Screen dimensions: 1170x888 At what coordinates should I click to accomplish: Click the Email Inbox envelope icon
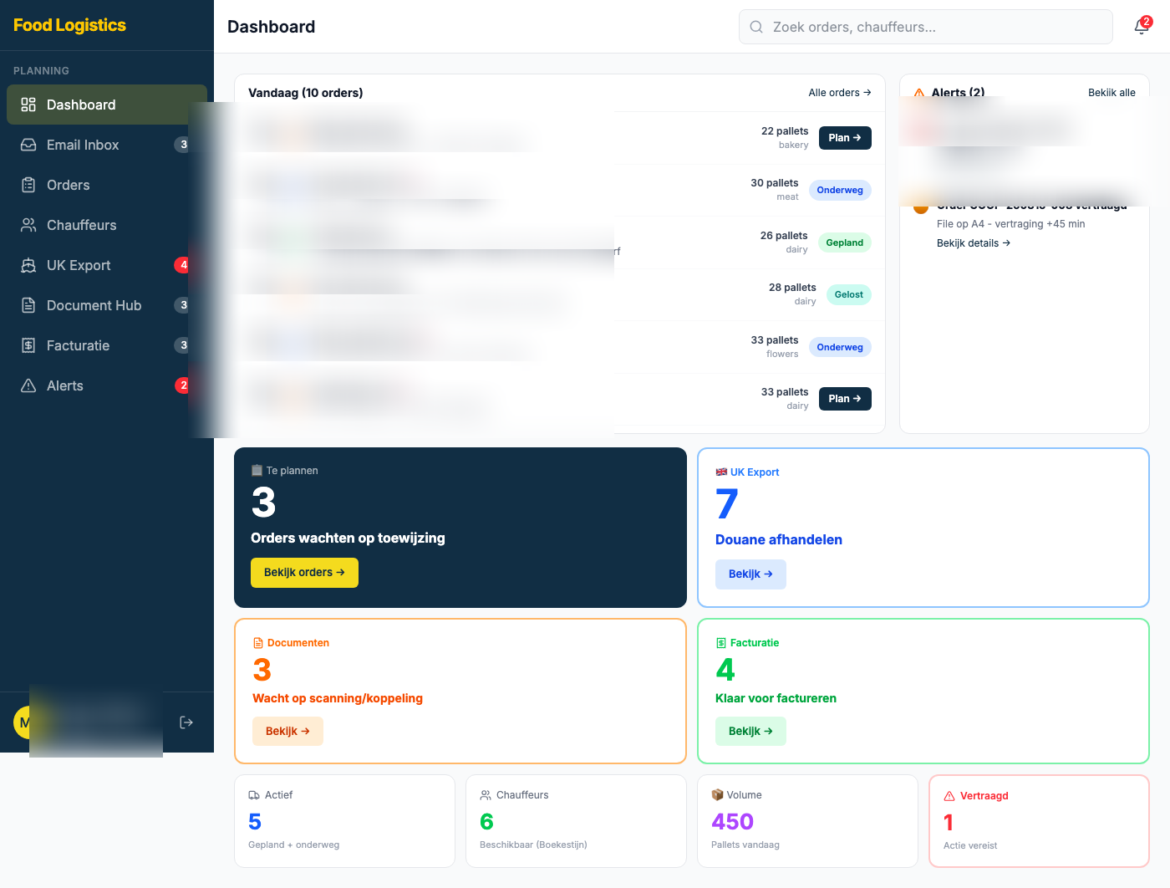28,145
